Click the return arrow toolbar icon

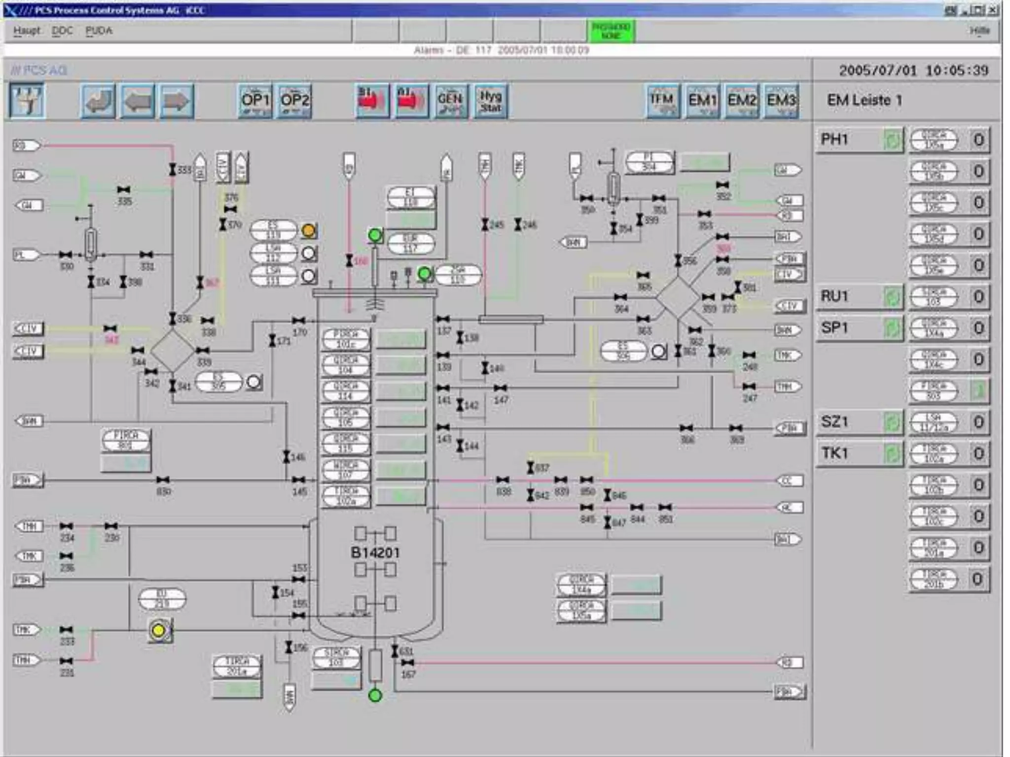98,101
